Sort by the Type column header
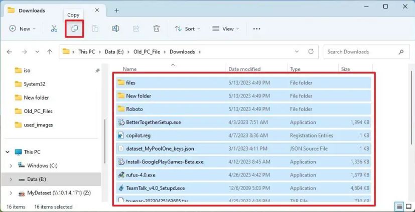The height and width of the screenshot is (212, 415). 295,69
